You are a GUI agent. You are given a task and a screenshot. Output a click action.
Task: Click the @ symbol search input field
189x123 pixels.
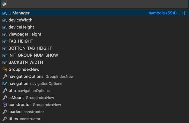(x=94, y=4)
